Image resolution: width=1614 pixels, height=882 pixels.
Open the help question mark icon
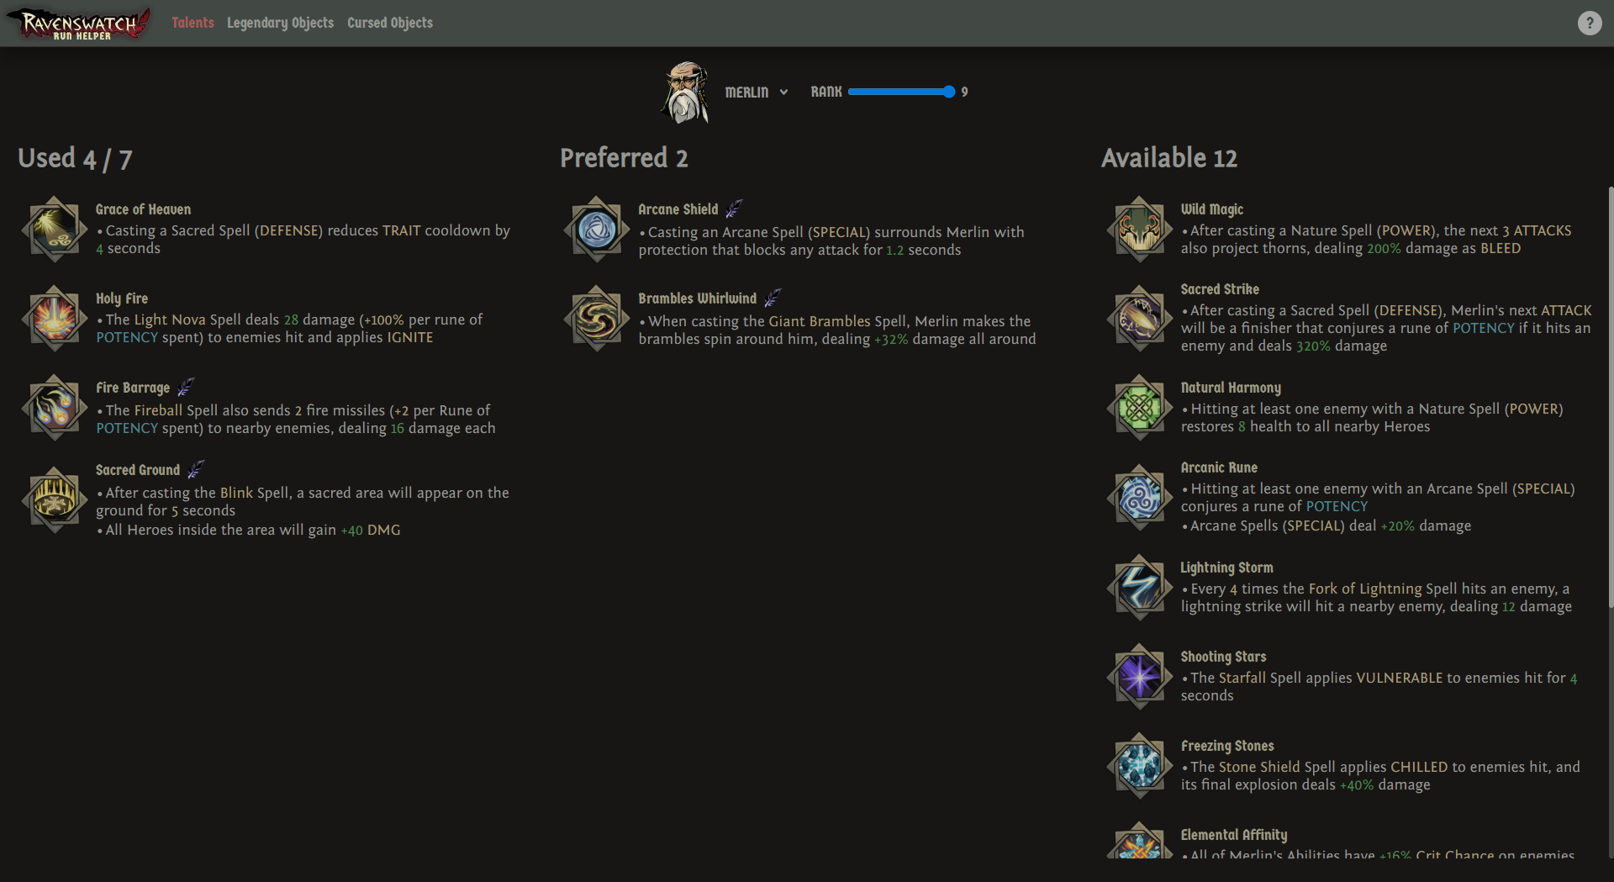1589,23
